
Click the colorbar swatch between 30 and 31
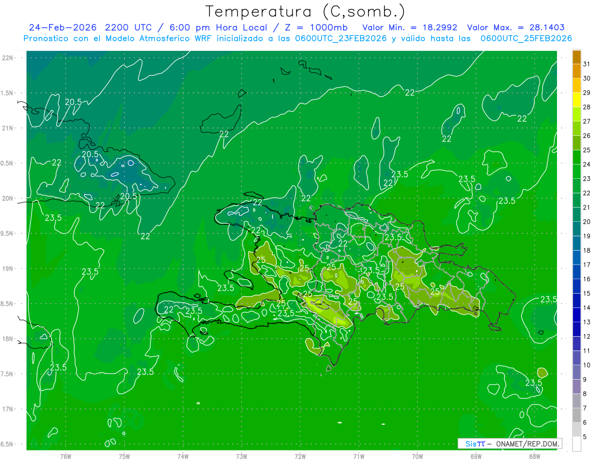(576, 71)
